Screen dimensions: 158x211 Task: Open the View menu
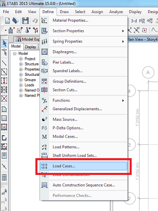32,12
